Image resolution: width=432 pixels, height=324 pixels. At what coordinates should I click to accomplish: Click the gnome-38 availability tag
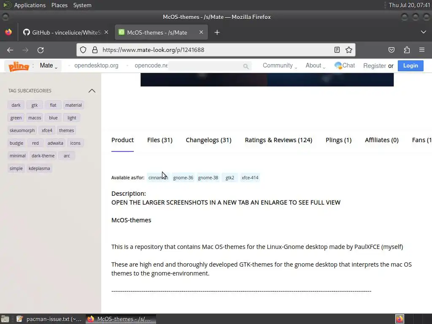pos(208,178)
